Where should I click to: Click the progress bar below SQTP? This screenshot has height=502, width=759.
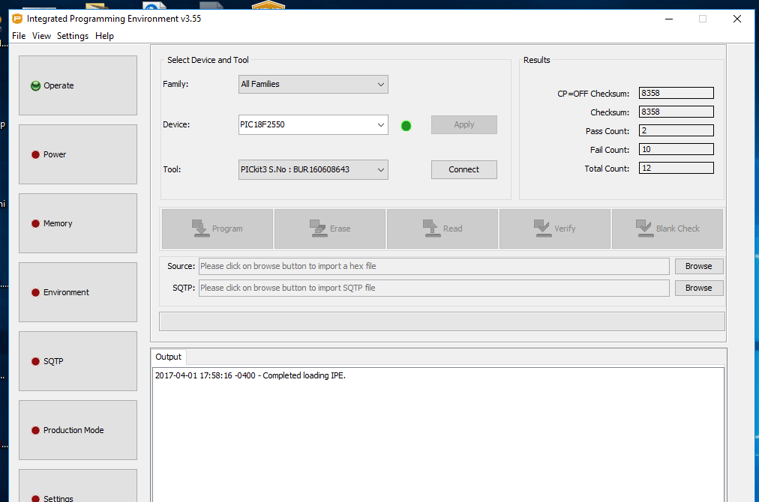[x=442, y=321]
